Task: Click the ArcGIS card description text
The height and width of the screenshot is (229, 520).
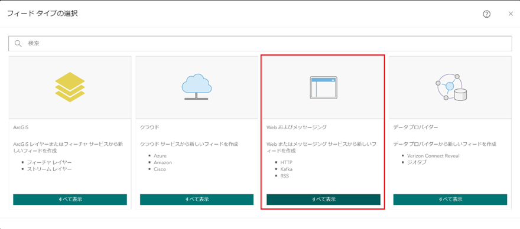Action: (69, 148)
